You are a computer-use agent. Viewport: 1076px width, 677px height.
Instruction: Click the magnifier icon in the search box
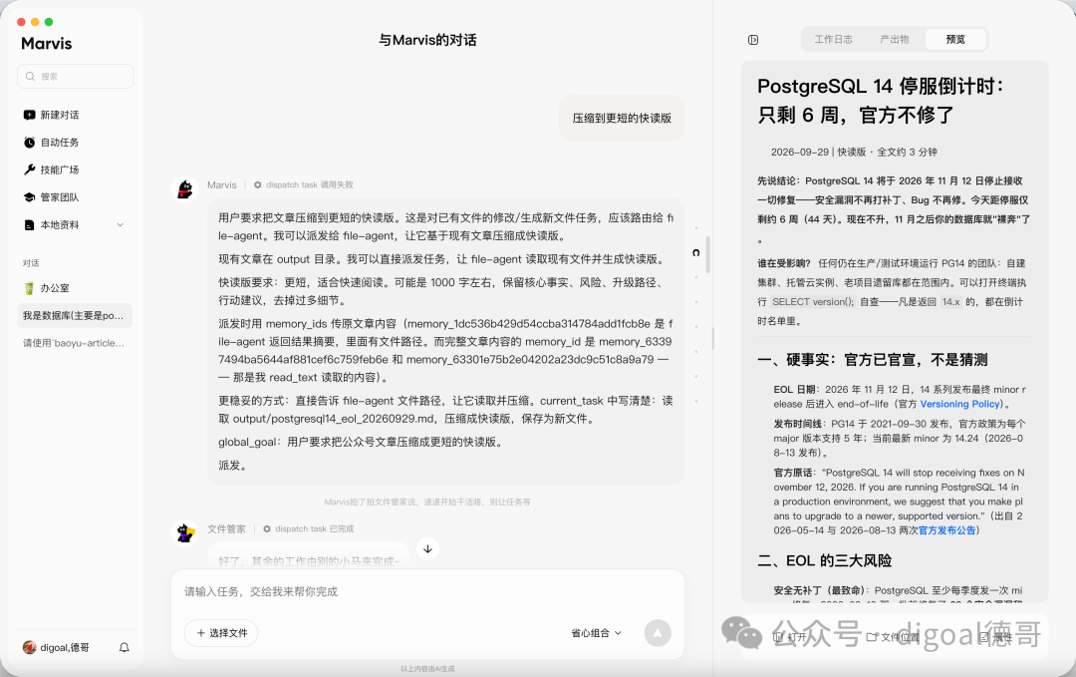click(30, 76)
